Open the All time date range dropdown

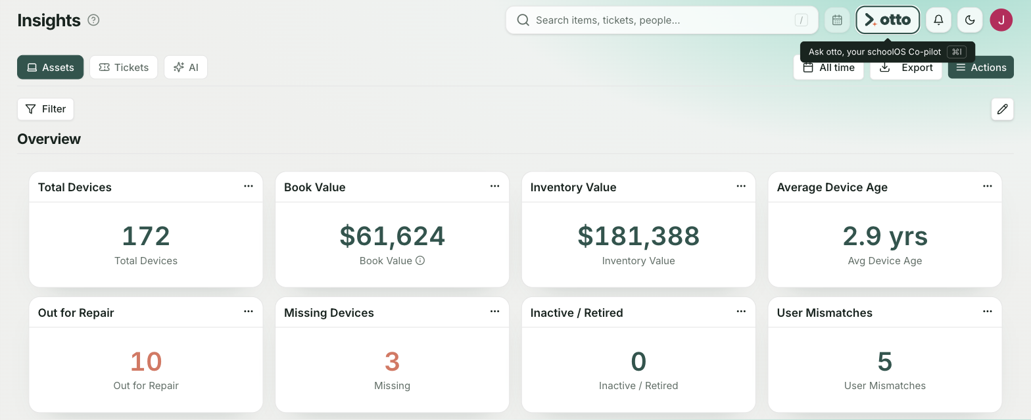828,68
